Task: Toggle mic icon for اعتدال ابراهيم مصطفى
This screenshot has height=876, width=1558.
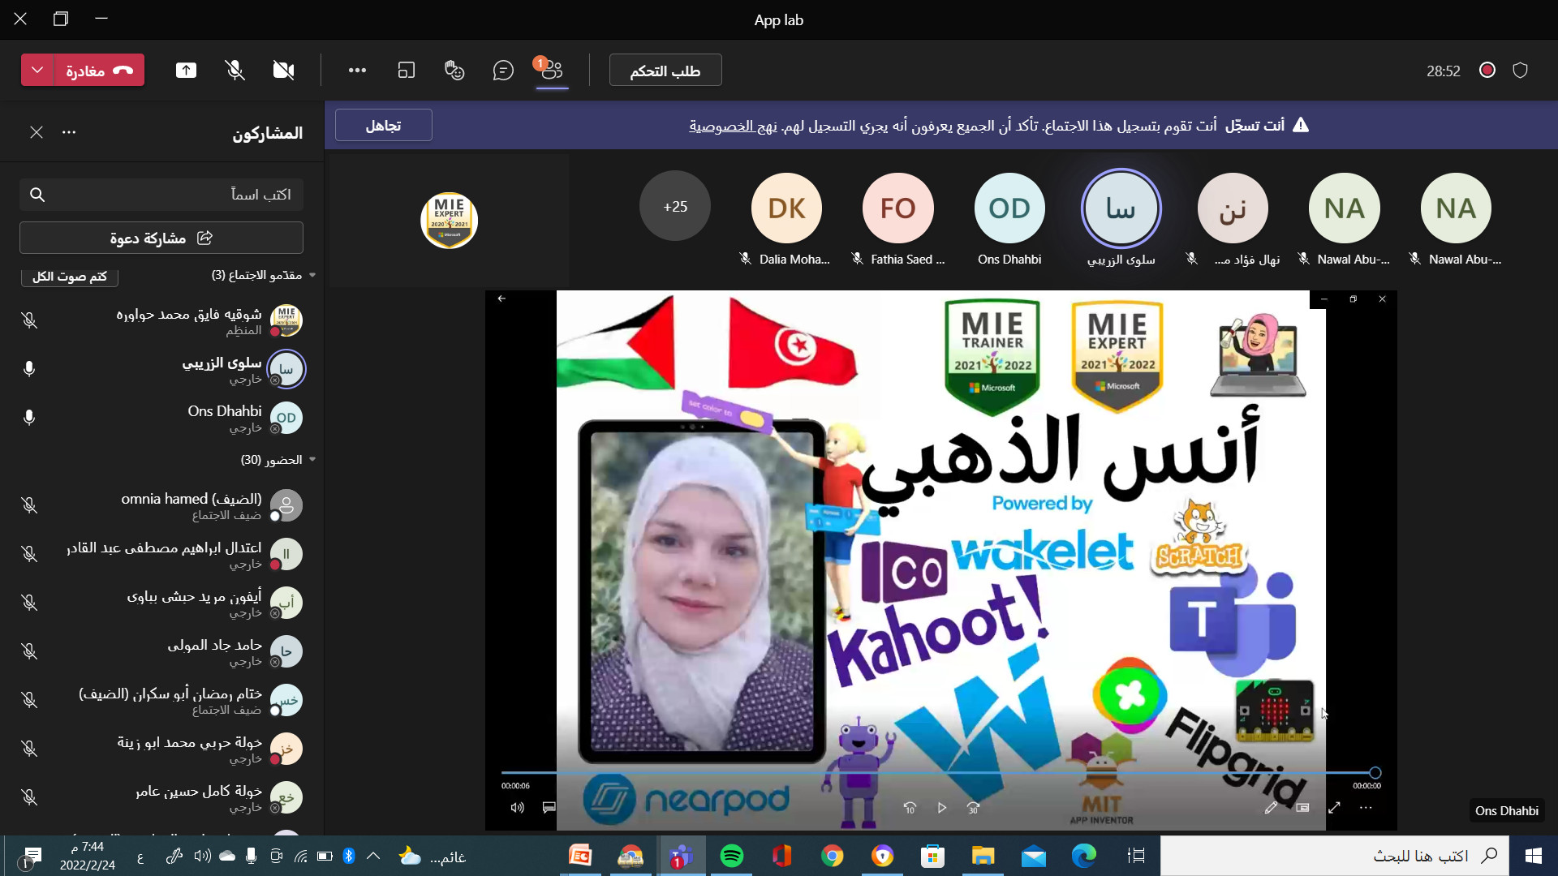Action: click(29, 554)
